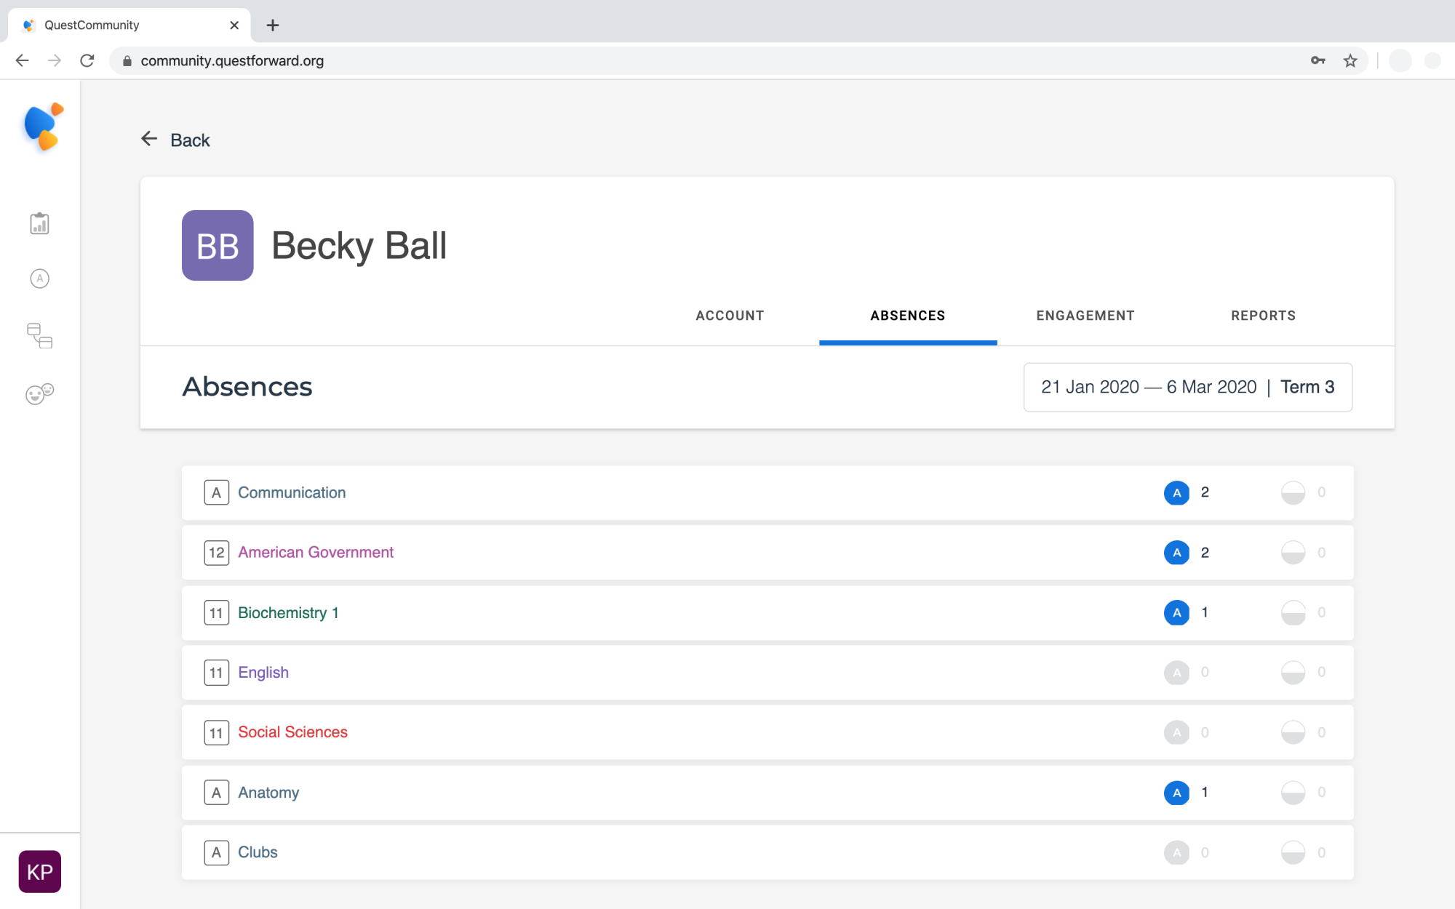The image size is (1455, 909).
Task: Open the circled A attendance icon in the sidebar
Action: 39,279
